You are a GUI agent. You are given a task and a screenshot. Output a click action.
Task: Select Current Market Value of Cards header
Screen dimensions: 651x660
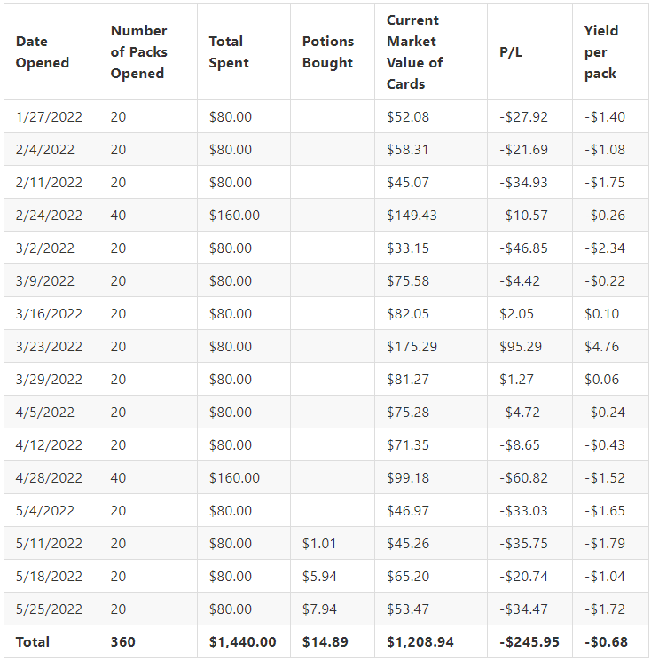click(x=414, y=51)
